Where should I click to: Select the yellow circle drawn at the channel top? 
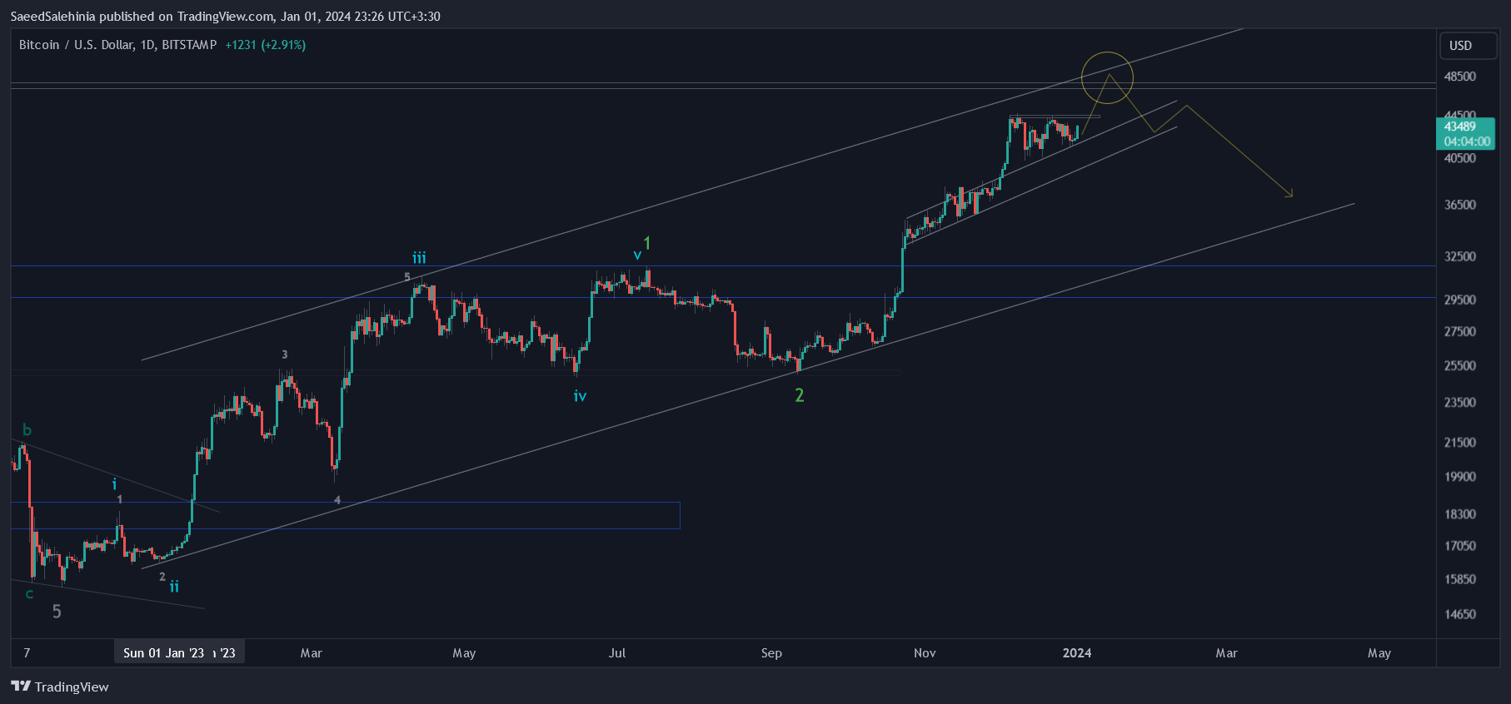coord(1108,77)
